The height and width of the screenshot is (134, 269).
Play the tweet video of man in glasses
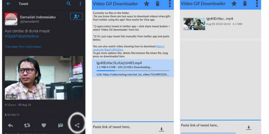pos(44,78)
